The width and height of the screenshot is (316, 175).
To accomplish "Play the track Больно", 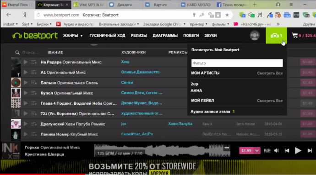I will tap(26, 83).
